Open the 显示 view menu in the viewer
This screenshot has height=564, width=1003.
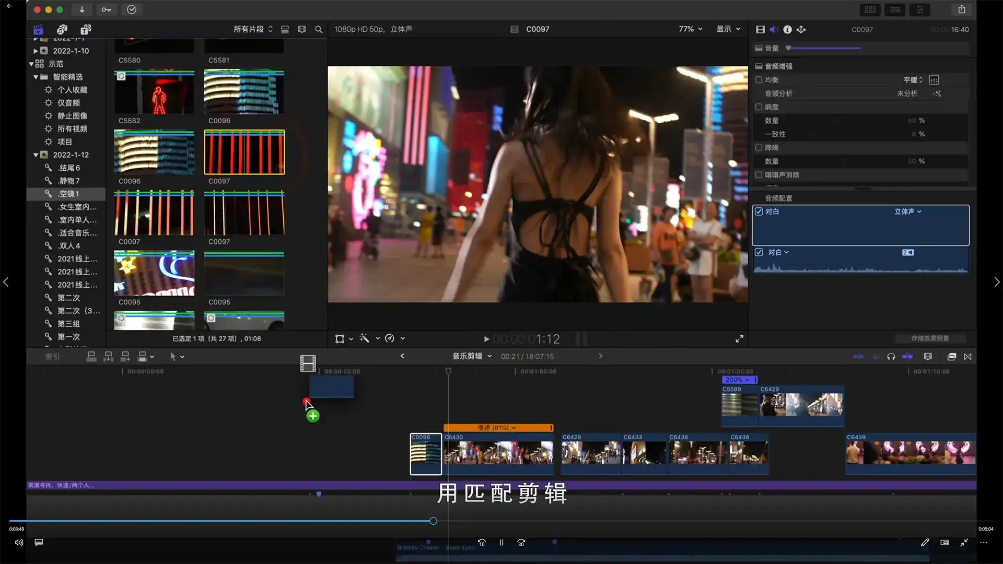tap(728, 29)
